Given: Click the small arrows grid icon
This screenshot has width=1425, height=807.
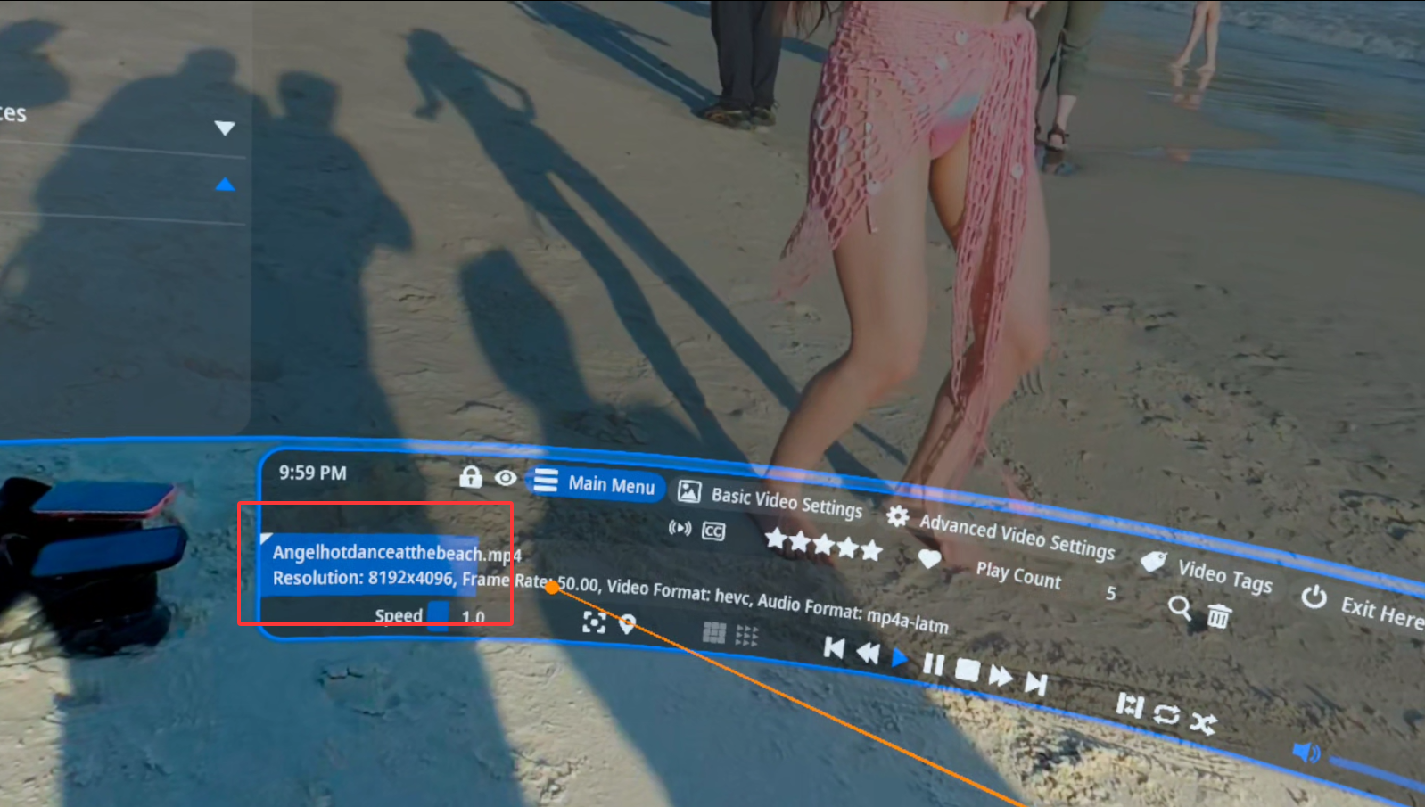Looking at the screenshot, I should (747, 636).
